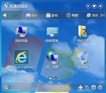The height and width of the screenshot is (93, 106).
Task: Expand the main menu dropdown in title bar
Action: 88,6
